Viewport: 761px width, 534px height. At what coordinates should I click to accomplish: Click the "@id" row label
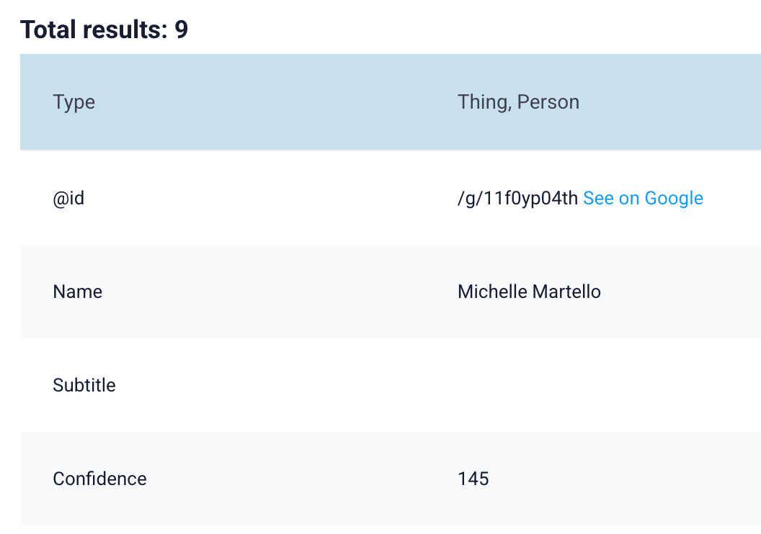68,198
